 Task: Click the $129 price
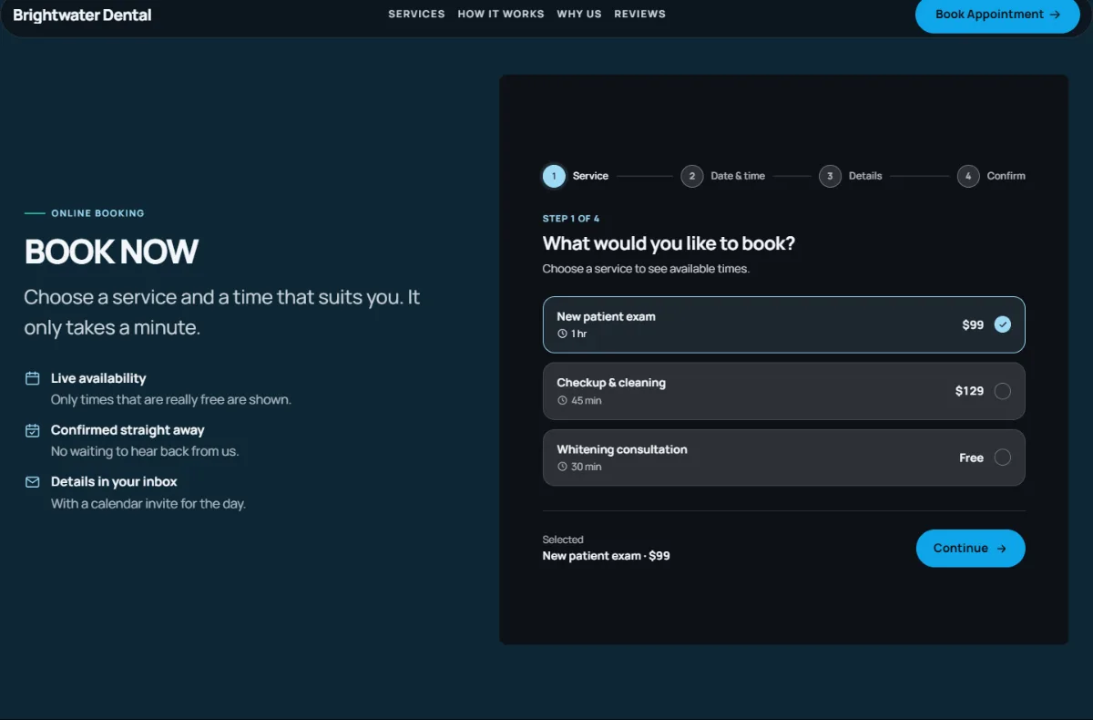969,391
